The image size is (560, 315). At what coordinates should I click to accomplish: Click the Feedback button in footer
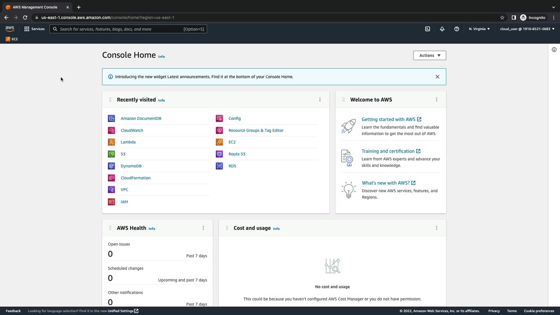tap(13, 311)
